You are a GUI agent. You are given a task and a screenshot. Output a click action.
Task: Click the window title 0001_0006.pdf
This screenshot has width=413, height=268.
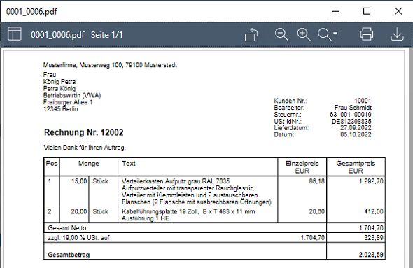click(31, 12)
